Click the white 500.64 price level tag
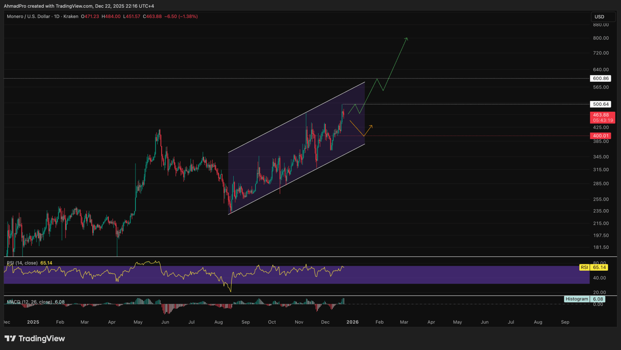The width and height of the screenshot is (621, 350). 600,104
